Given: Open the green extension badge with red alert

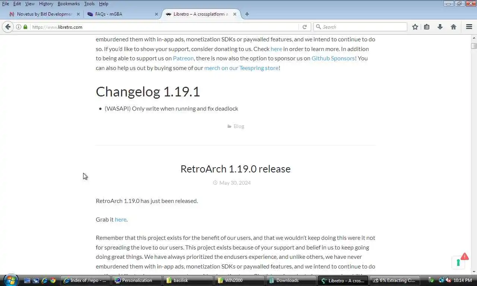Looking at the screenshot, I should pos(459,261).
